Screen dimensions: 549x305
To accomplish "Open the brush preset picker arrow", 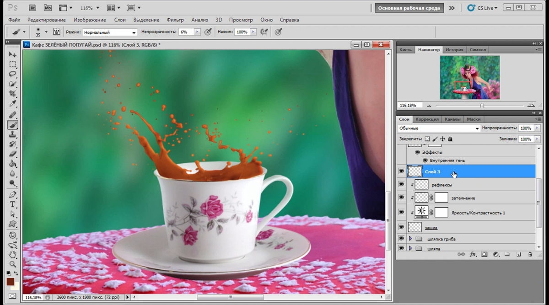I will tap(47, 32).
